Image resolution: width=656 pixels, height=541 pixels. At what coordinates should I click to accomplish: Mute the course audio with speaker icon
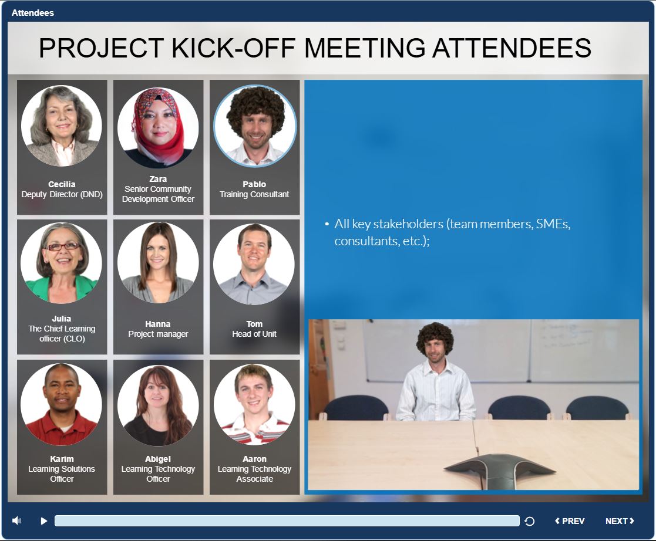pos(16,520)
